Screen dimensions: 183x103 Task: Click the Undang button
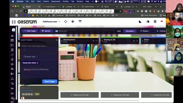[161, 31]
